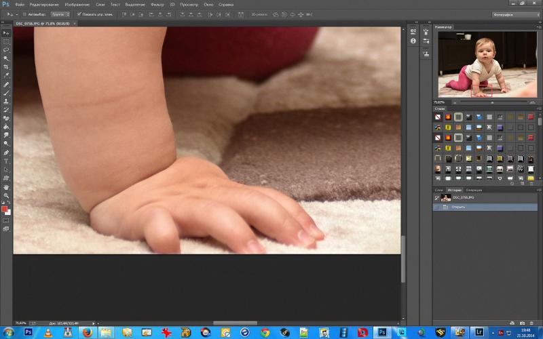Switch to the Слои tab
The width and height of the screenshot is (543, 339).
click(439, 190)
